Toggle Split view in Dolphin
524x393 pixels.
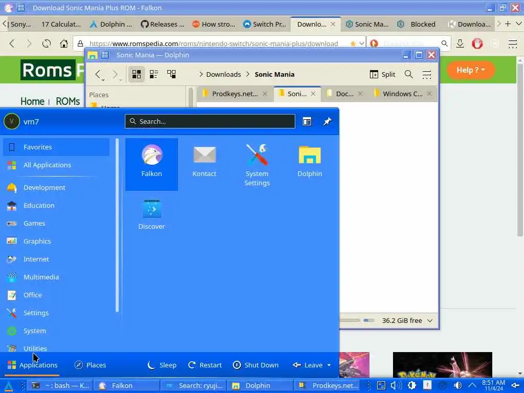383,74
